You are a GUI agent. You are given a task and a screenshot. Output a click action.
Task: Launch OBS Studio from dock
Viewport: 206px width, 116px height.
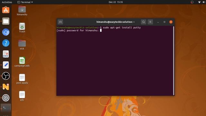(x=6, y=76)
